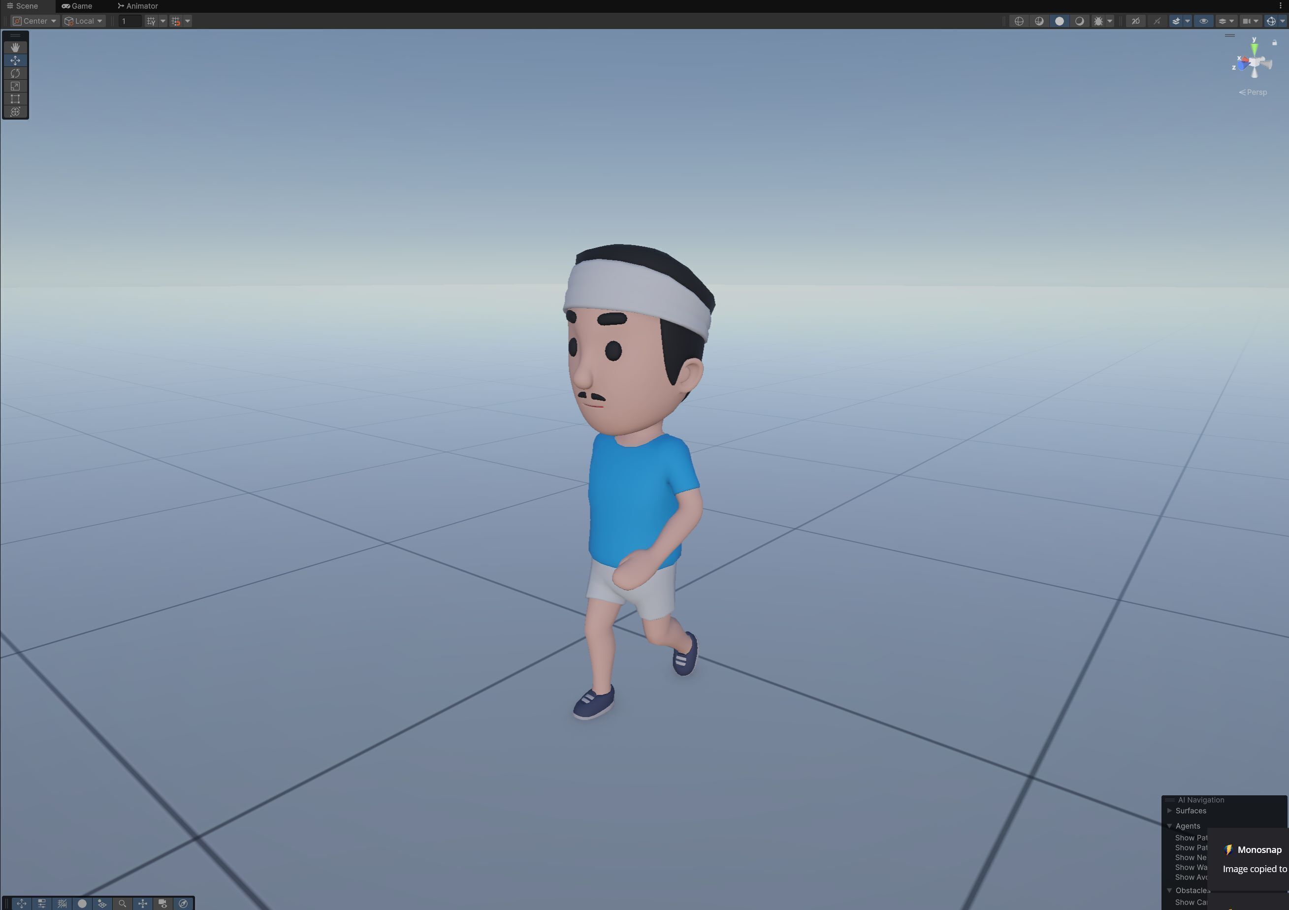Collapse the Obstacles section in AI Navigation

pyautogui.click(x=1169, y=890)
